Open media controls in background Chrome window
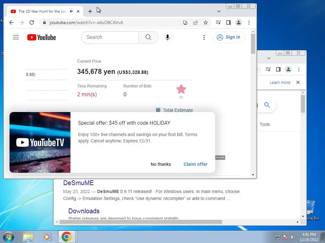325x243 pixels. pos(268,69)
